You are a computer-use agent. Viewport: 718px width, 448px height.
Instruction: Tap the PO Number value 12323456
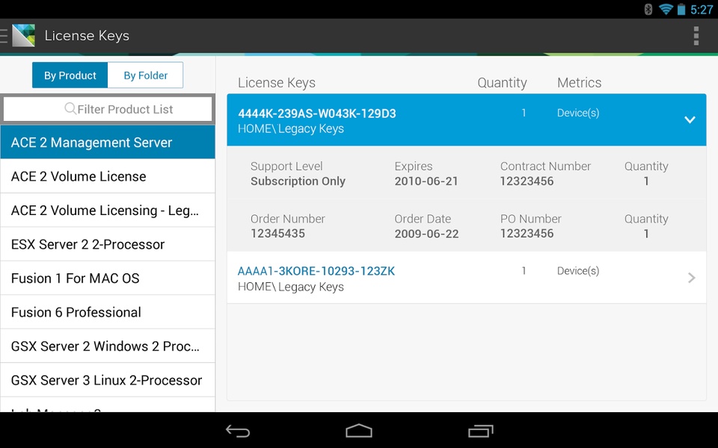527,234
